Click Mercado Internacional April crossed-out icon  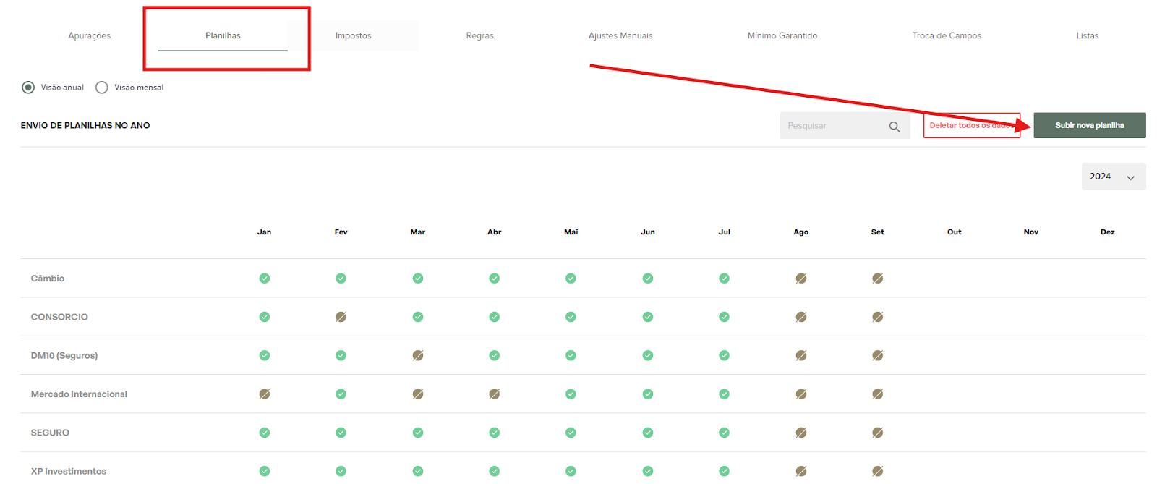(x=494, y=394)
